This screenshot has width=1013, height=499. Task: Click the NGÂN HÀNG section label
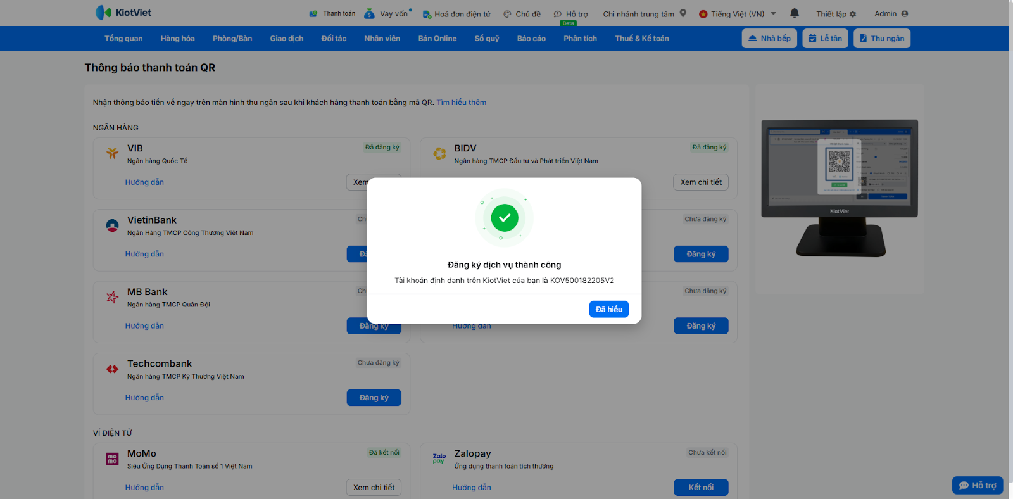(116, 128)
